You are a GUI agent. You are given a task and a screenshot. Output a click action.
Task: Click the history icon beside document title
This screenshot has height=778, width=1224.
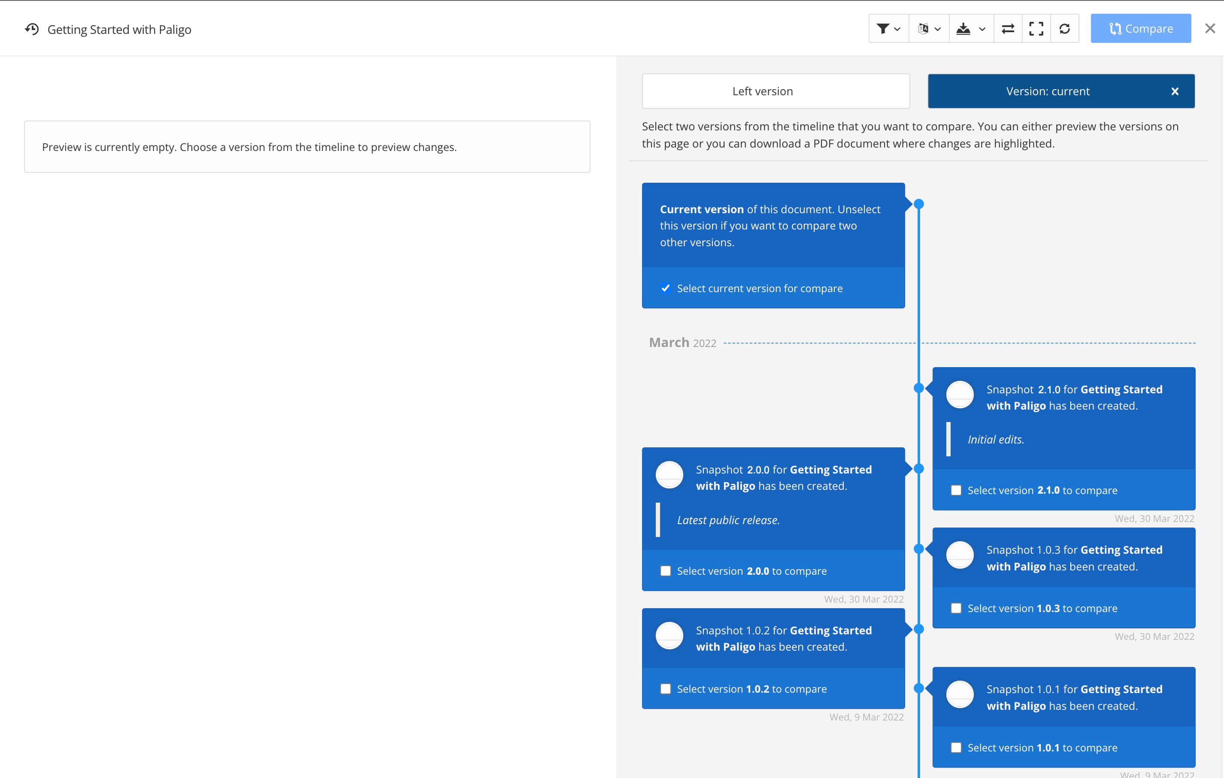pos(32,29)
